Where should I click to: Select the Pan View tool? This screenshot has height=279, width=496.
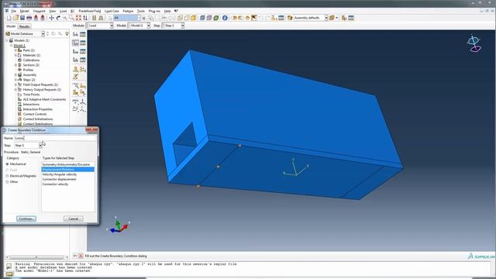[52, 18]
